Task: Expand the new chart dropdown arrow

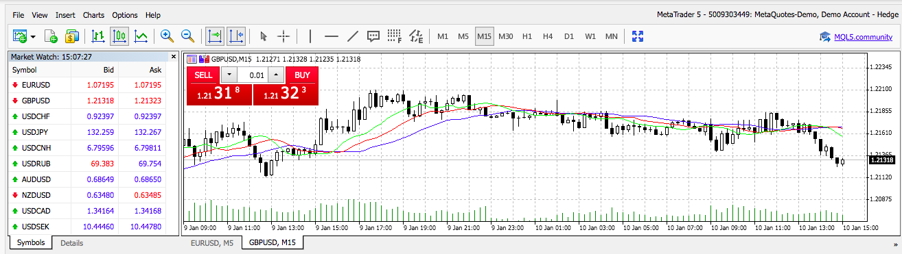Action: [x=32, y=36]
